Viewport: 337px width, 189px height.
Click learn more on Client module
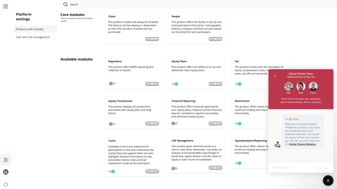152,39
